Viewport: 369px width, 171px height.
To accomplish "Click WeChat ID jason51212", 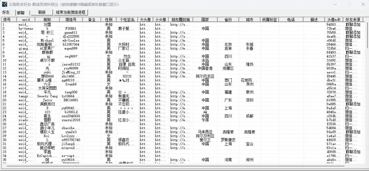I will (71, 64).
